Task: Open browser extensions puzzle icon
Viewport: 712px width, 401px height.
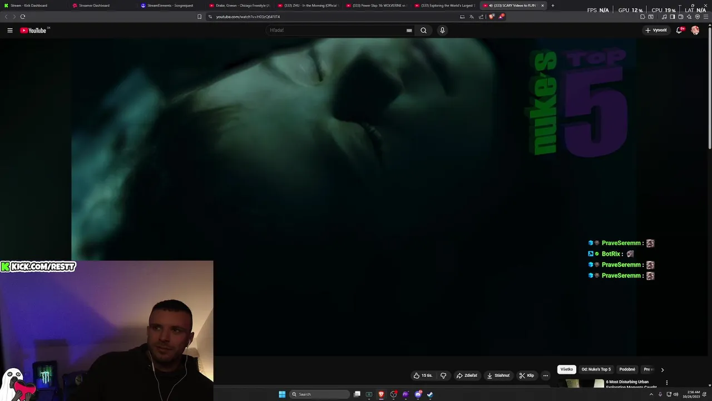Action: [642, 17]
